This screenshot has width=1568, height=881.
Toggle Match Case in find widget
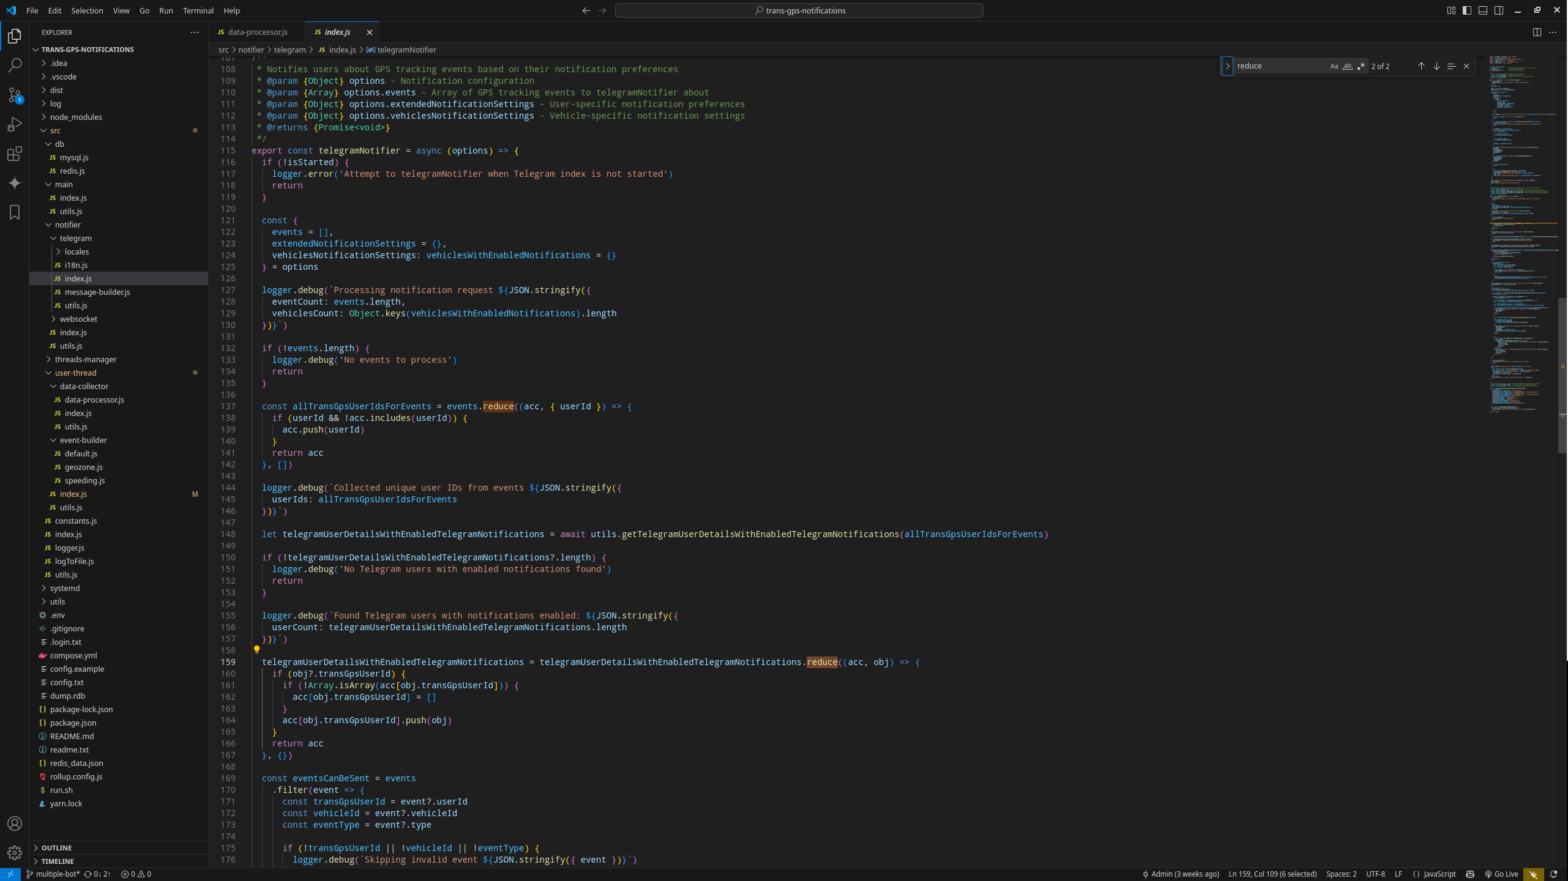pos(1334,66)
